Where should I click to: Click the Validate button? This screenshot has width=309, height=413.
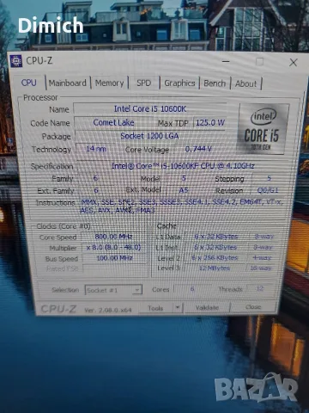(207, 307)
